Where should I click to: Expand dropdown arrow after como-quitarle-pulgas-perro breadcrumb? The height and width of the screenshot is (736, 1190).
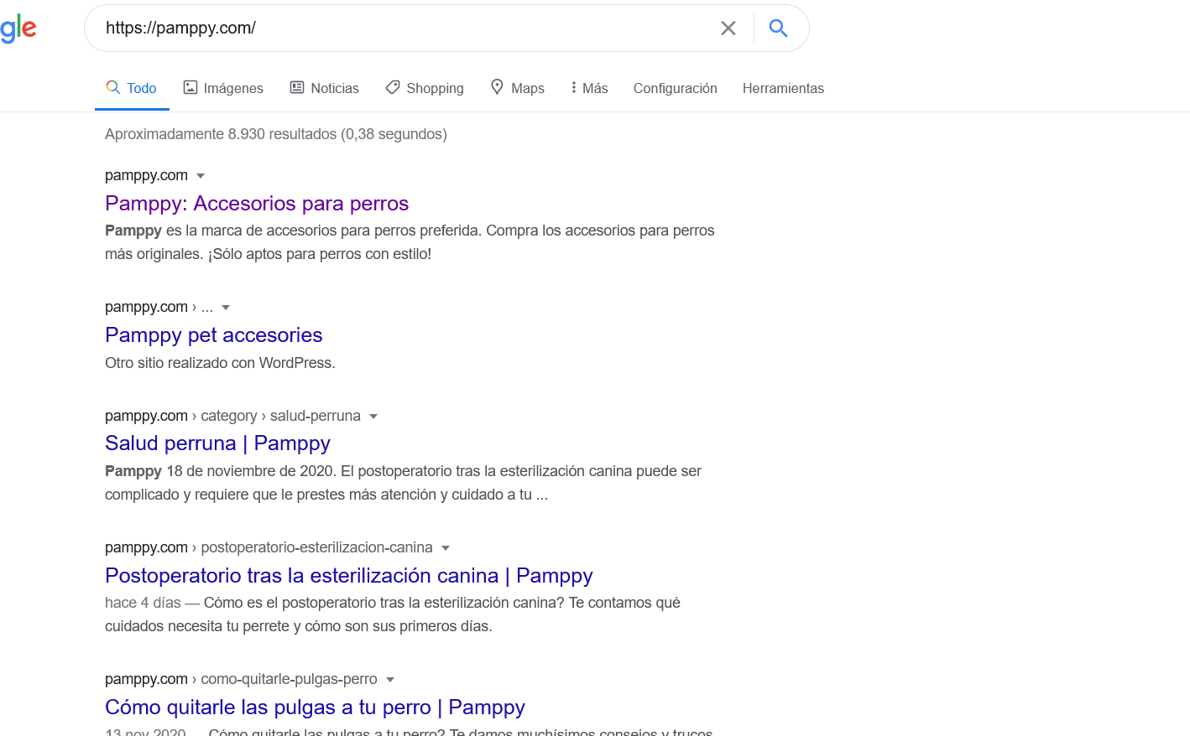(x=390, y=680)
